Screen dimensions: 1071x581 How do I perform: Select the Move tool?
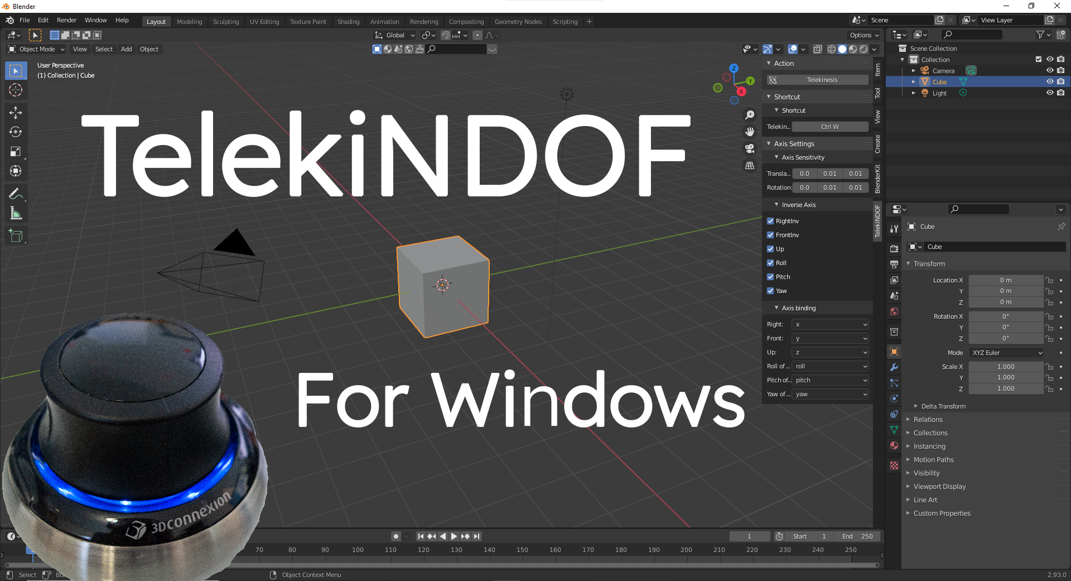(x=16, y=112)
